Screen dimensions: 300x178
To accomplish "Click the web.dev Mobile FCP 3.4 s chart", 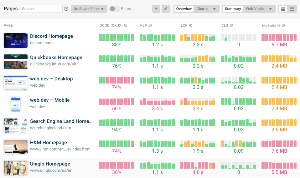I will tap(157, 101).
